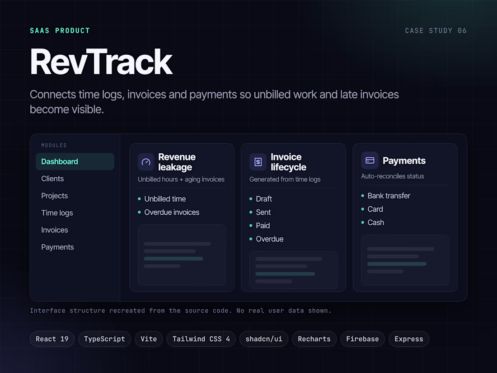497x373 pixels.
Task: Click the 'Interface structure recreated' caption
Action: coord(180,311)
